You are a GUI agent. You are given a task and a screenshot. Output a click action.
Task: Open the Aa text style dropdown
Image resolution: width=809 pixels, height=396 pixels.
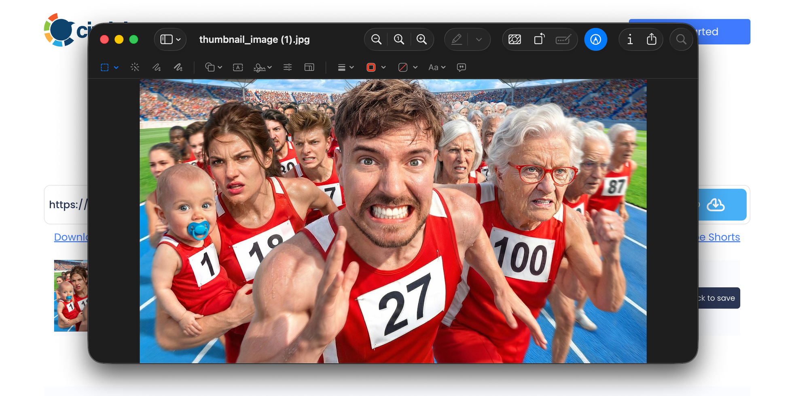(x=437, y=67)
